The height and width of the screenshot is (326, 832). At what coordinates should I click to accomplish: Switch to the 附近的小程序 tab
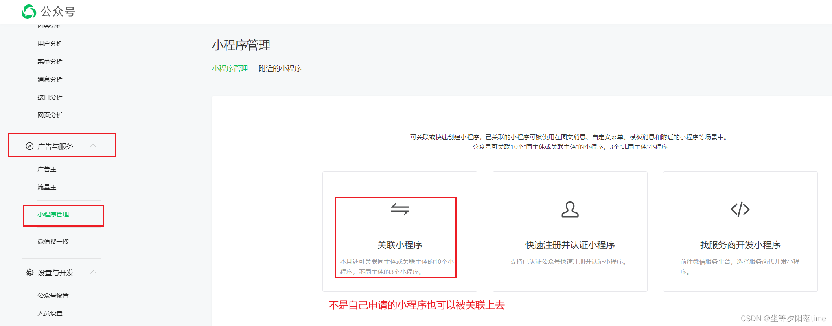pyautogui.click(x=280, y=69)
